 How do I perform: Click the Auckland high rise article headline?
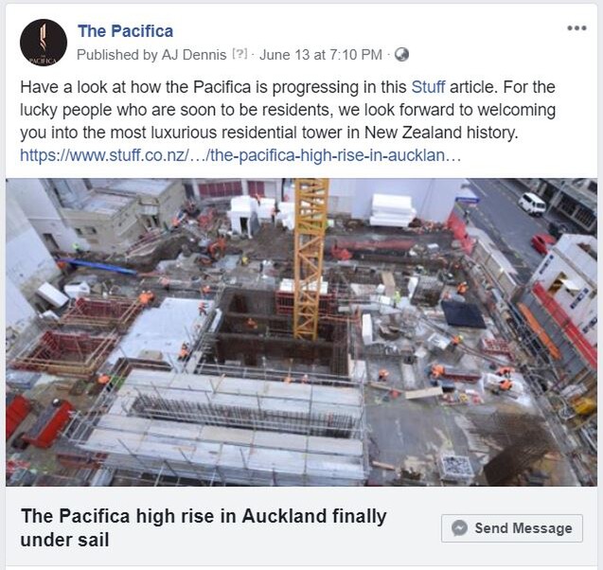point(204,527)
